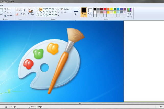Pick the green color swatch
Viewport: 164px width, 109px height.
[115, 9]
